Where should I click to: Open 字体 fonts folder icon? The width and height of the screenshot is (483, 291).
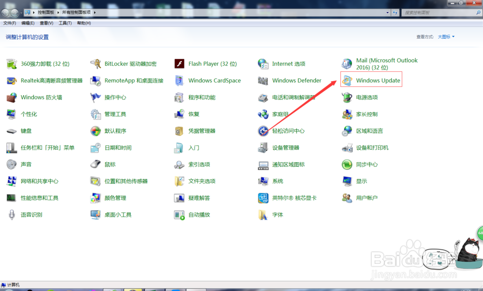(263, 215)
